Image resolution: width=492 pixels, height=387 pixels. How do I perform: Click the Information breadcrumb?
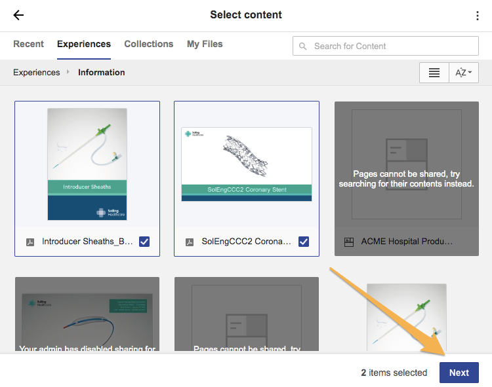click(101, 72)
